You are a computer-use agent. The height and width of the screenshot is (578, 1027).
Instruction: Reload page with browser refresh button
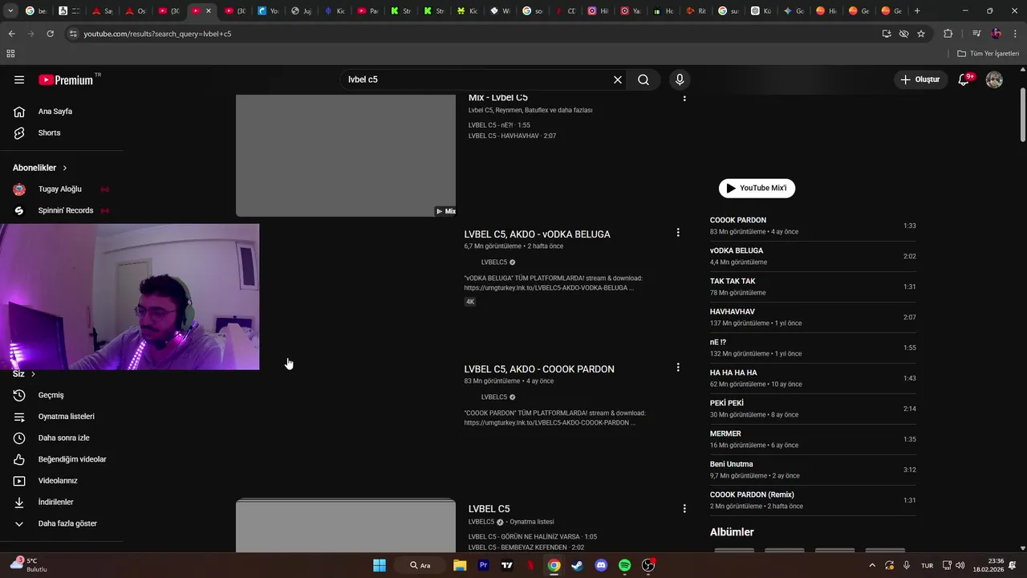pyautogui.click(x=50, y=34)
